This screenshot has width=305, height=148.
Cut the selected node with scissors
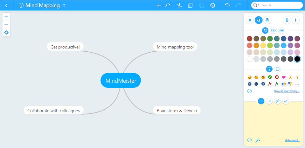point(179,5)
